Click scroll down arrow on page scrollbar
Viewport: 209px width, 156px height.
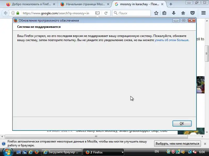(x=207, y=132)
